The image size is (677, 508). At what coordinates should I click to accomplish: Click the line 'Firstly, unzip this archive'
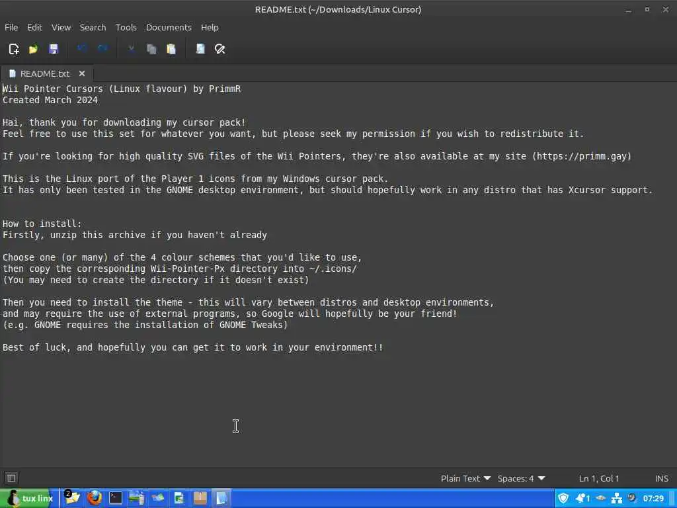[135, 235]
